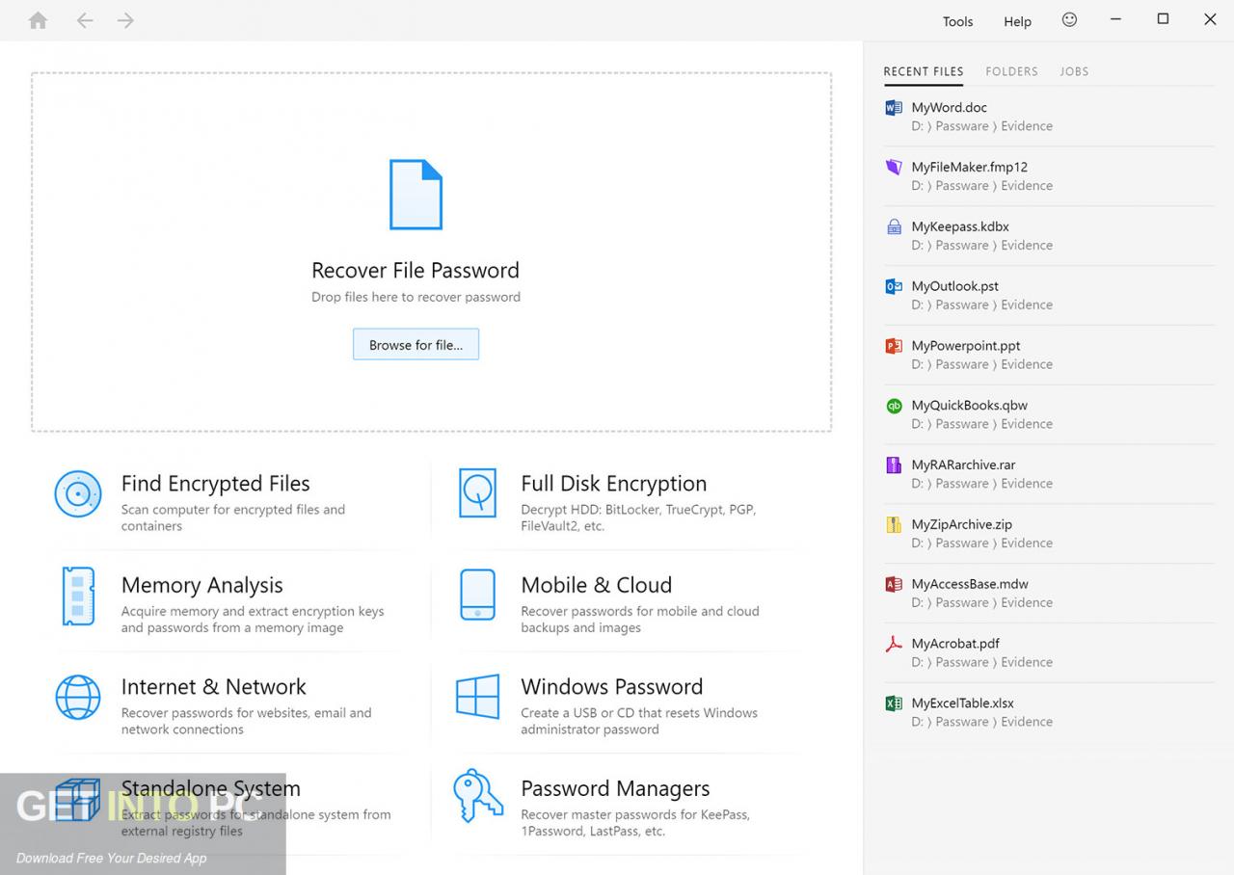Click the Mobile & Cloud phone icon
The height and width of the screenshot is (875, 1234).
pos(477,595)
